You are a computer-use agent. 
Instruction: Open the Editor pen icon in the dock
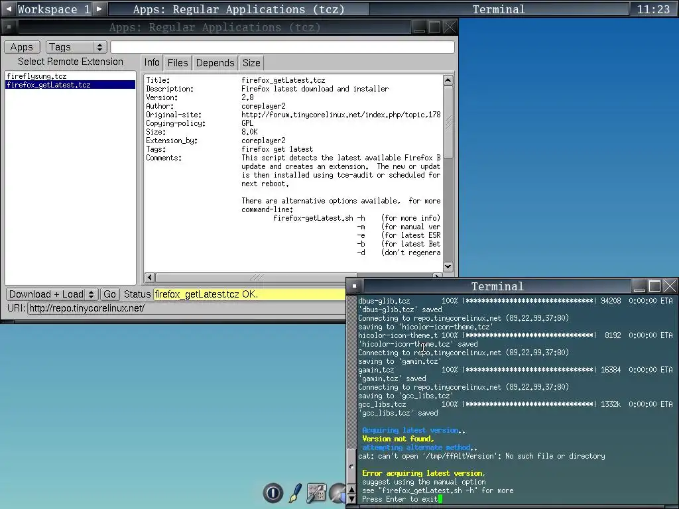tap(295, 492)
